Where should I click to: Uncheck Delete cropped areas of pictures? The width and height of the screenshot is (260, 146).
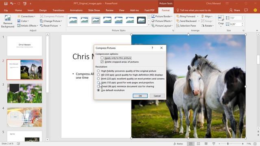coord(102,62)
